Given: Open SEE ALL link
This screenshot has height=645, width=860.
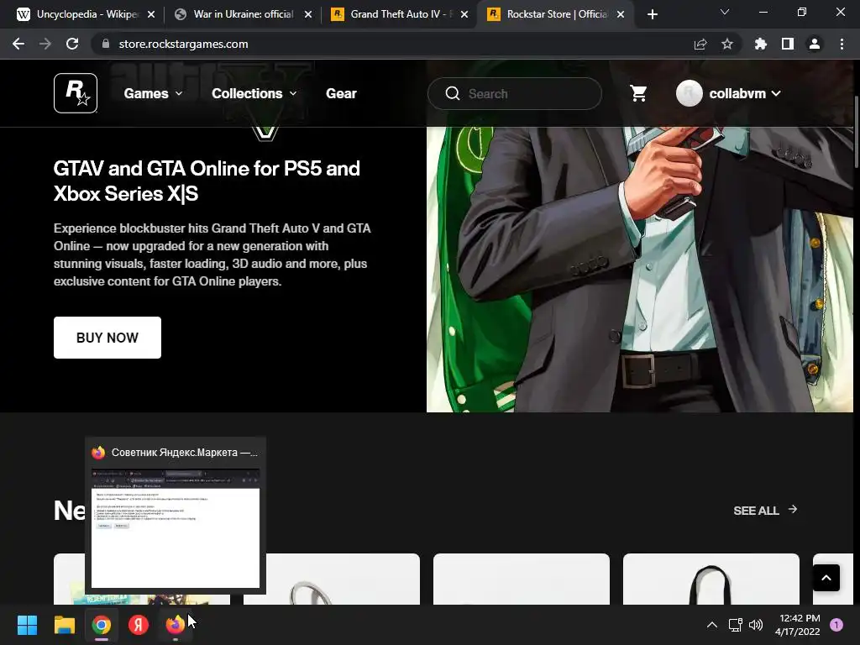Looking at the screenshot, I should (x=765, y=510).
